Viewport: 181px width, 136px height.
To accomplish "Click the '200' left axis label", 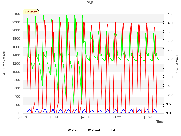I will [x=17, y=105].
